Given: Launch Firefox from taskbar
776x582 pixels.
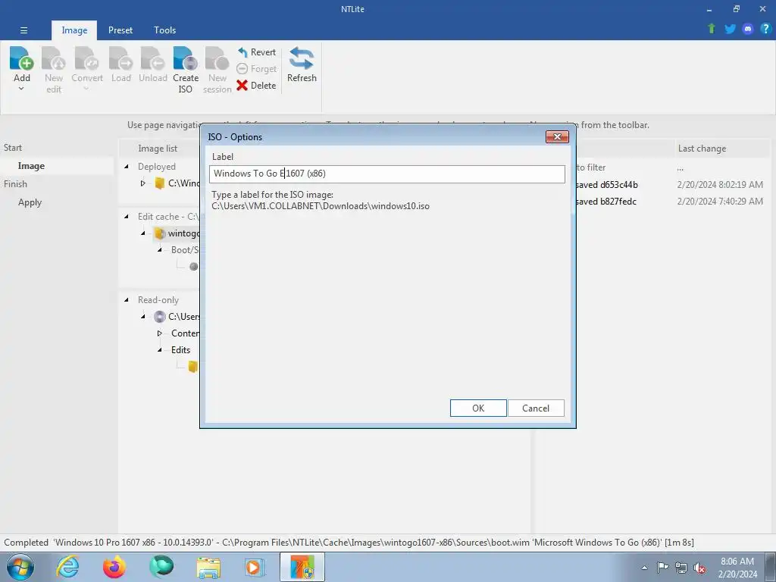Looking at the screenshot, I should [114, 567].
